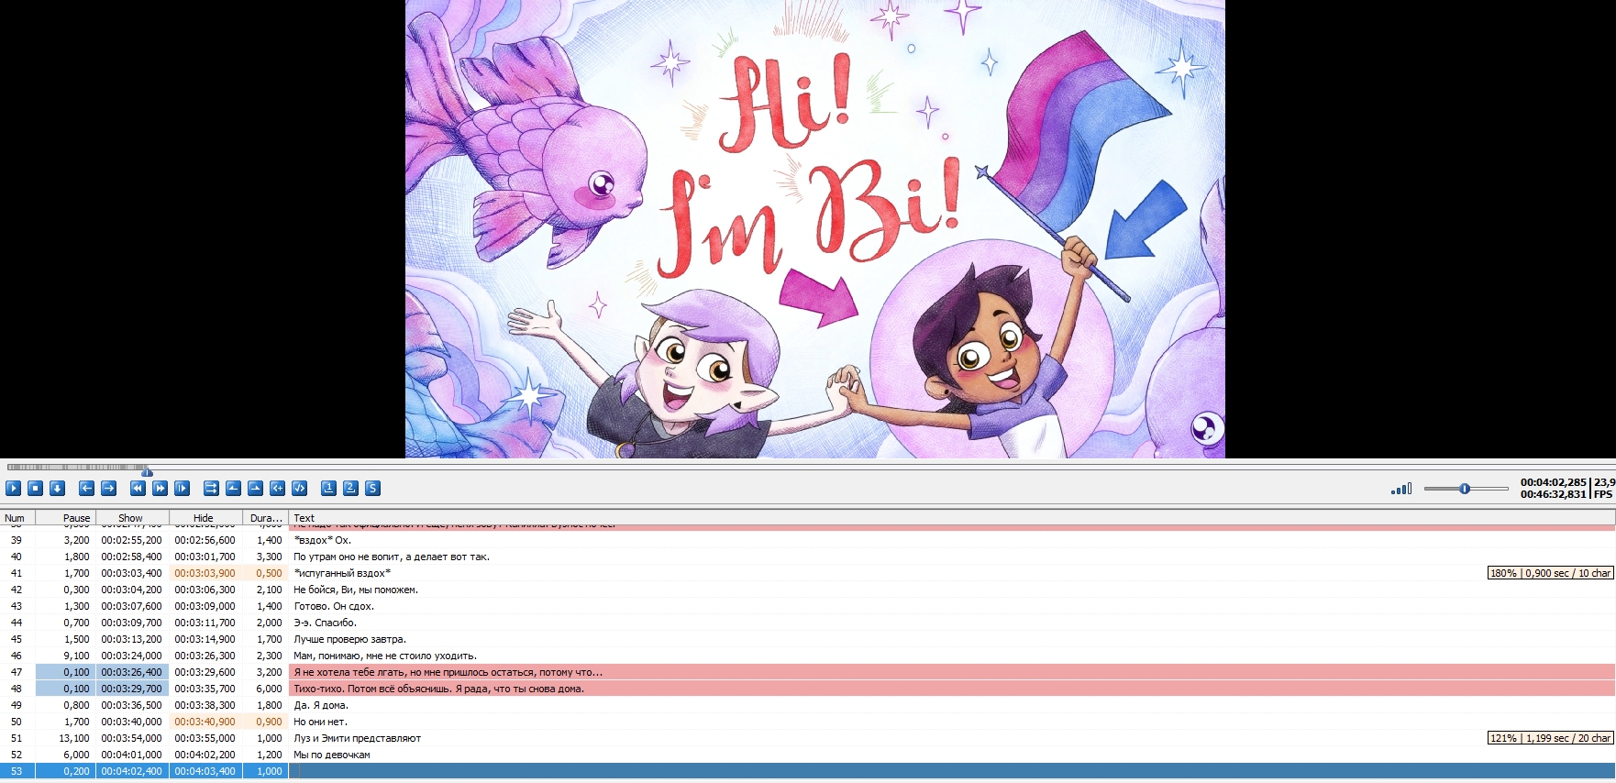This screenshot has height=783, width=1616.
Task: Click the set hide time icon
Action: click(255, 489)
